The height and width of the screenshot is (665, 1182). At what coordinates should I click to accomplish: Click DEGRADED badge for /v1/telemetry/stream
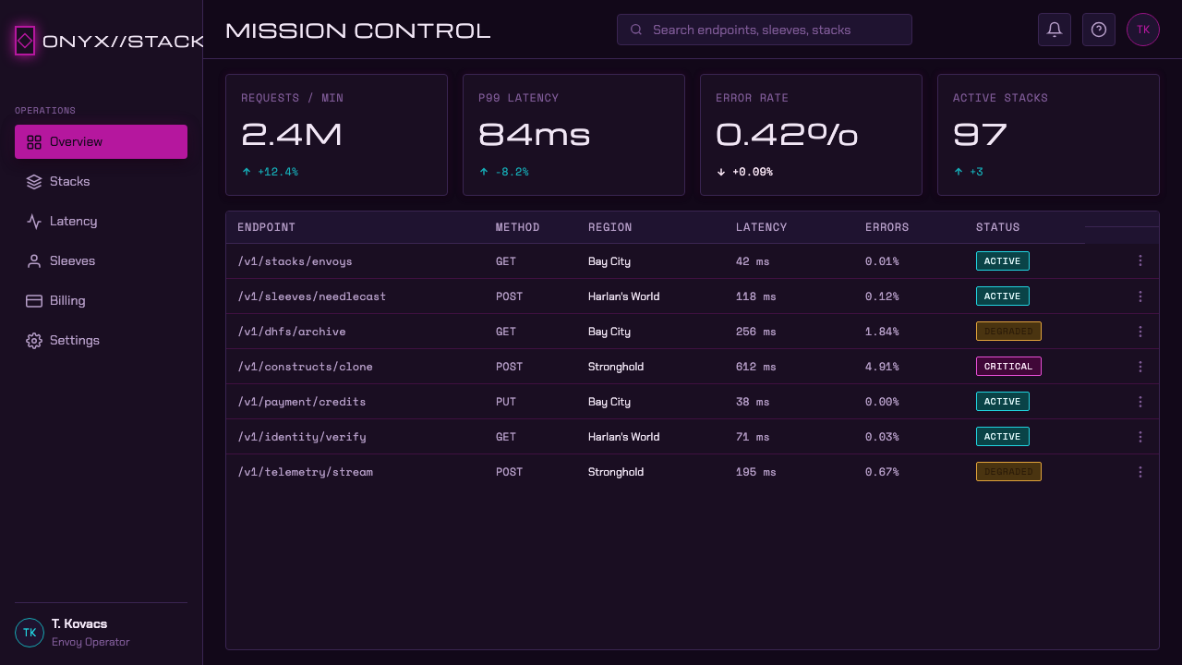(x=1008, y=472)
